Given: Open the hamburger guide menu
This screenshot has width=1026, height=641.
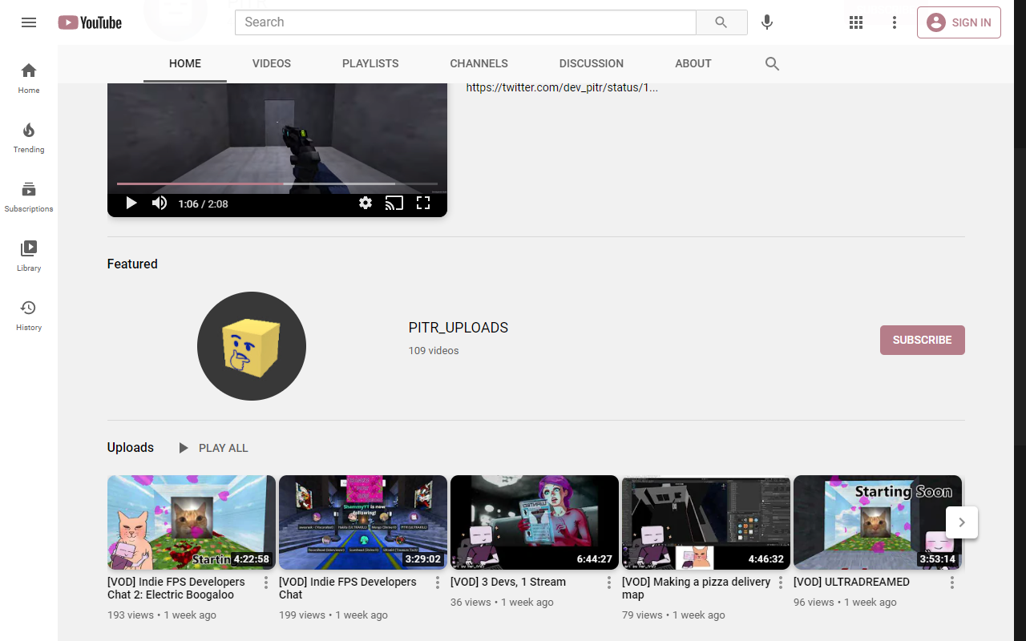Looking at the screenshot, I should (29, 22).
